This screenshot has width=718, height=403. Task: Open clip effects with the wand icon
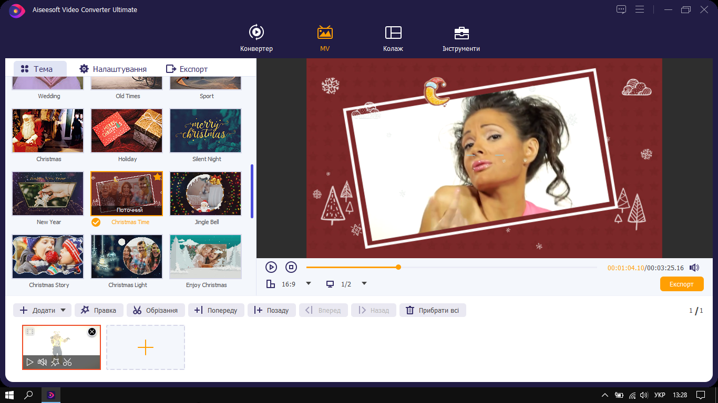tap(55, 362)
